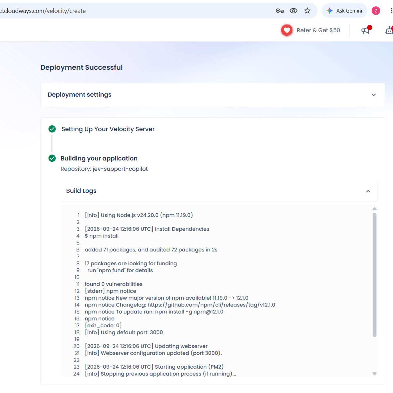Screen dimensions: 393x393
Task: Click log line To update run npm install -g
Action: click(x=154, y=312)
